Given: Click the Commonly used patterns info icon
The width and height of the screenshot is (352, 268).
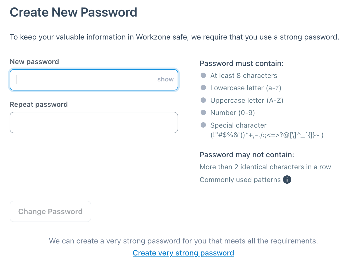Looking at the screenshot, I should tap(287, 180).
